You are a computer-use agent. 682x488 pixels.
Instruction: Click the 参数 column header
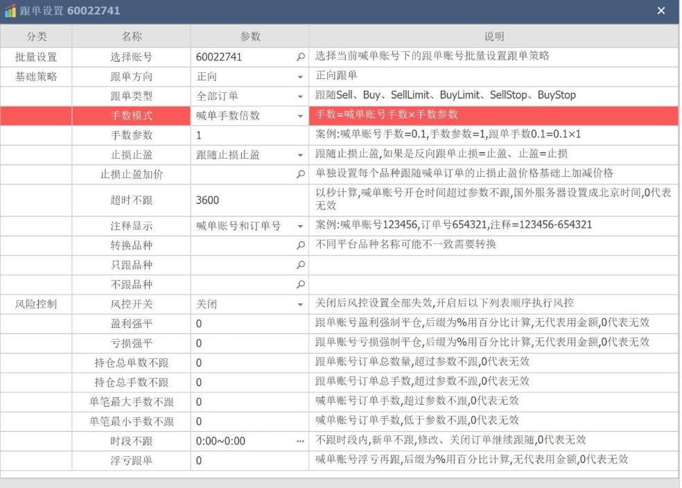tap(250, 36)
